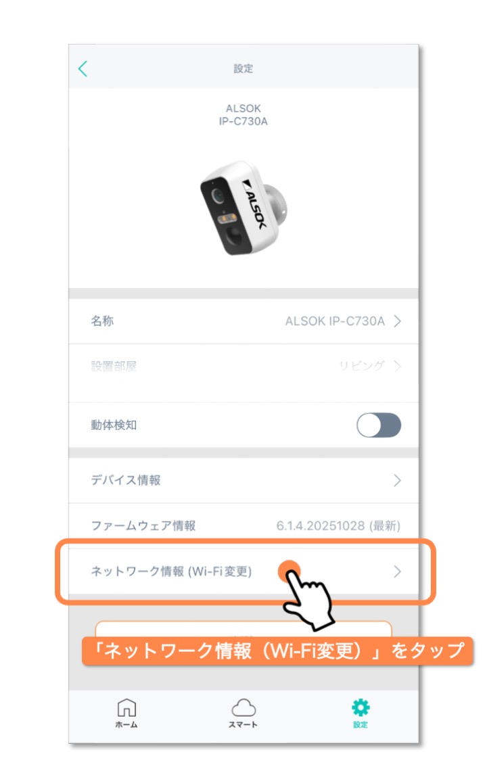
Task: Click the ALSOK IP-C730A name value
Action: point(335,321)
